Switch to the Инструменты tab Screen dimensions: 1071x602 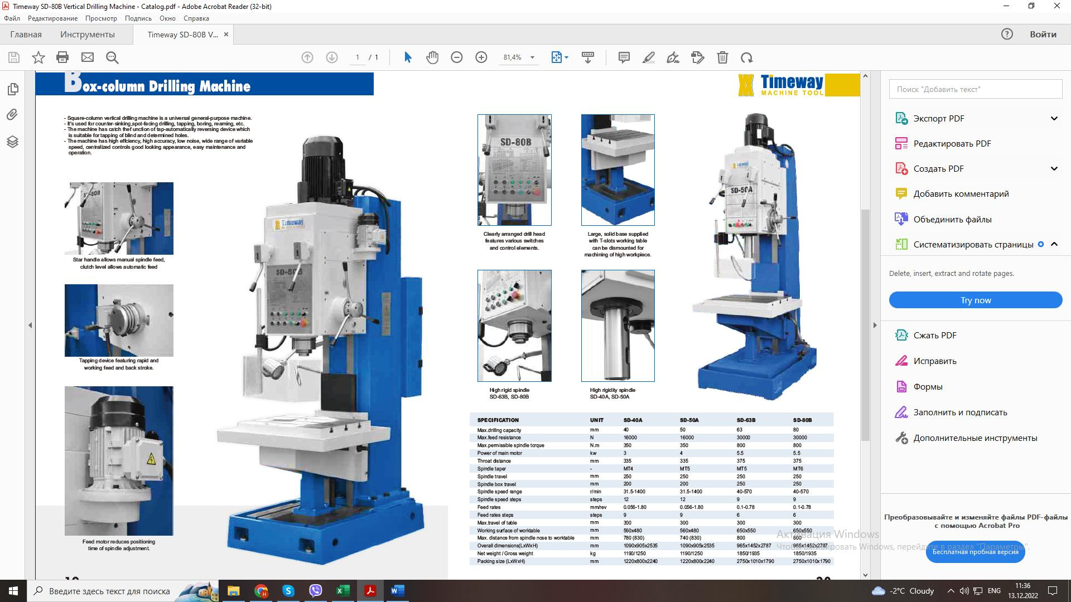[x=88, y=35]
